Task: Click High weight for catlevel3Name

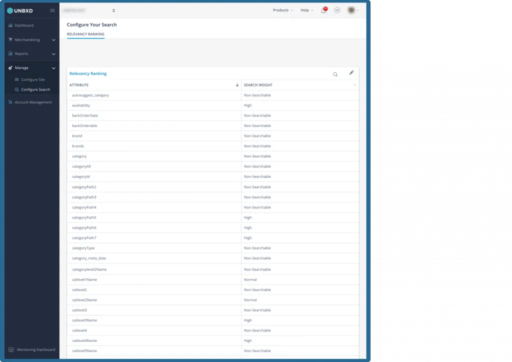Action: click(248, 320)
